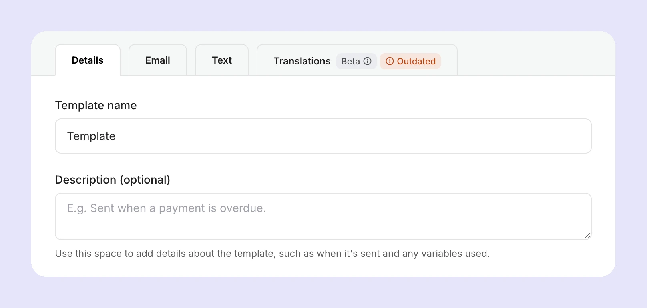Click the Outdated status badge
The width and height of the screenshot is (647, 308).
click(x=410, y=61)
